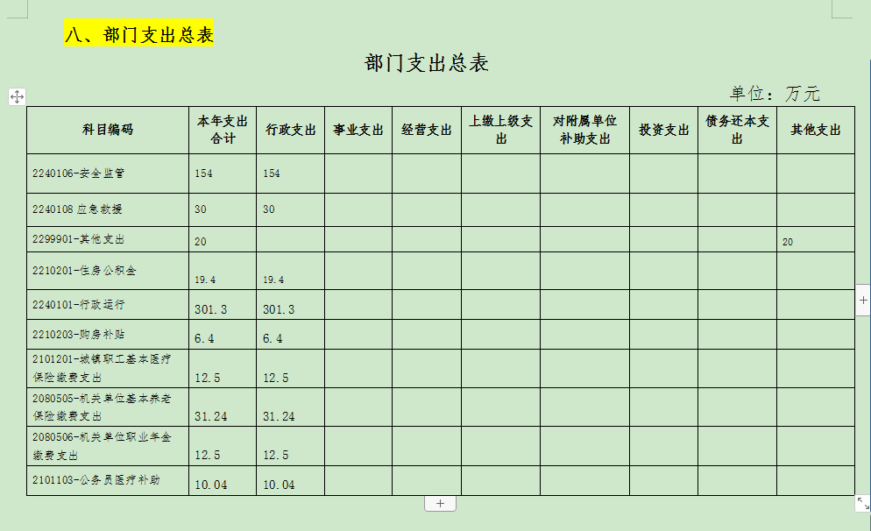This screenshot has width=871, height=531.
Task: Click the plus button below the table to add a row
Action: coord(440,504)
